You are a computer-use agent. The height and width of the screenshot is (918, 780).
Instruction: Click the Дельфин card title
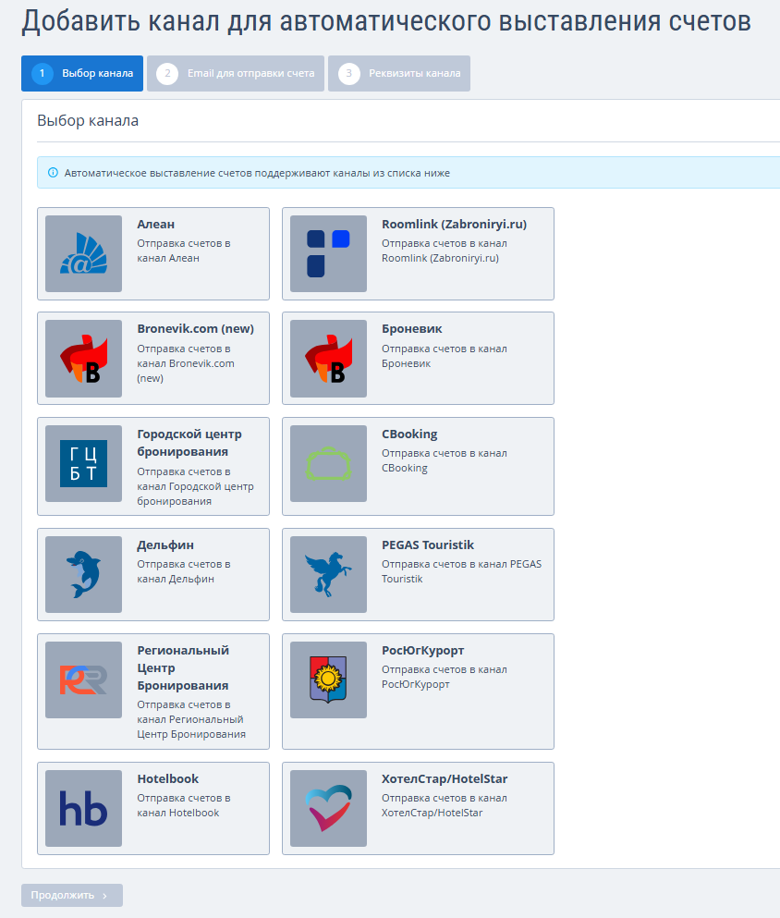pyautogui.click(x=165, y=545)
